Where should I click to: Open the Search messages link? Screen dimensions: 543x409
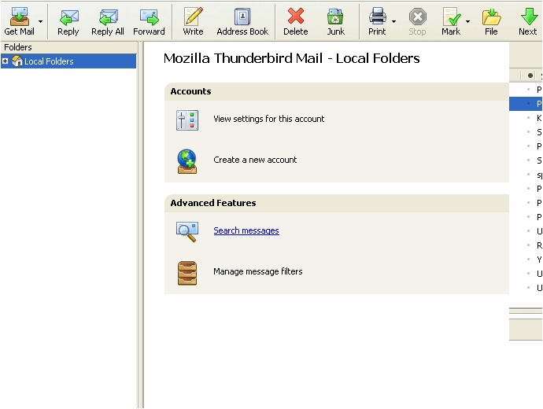click(246, 230)
